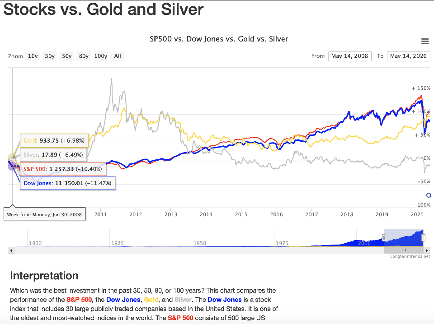Click the right scroll arrow of navigator
Image resolution: width=434 pixels, height=324 pixels.
426,250
